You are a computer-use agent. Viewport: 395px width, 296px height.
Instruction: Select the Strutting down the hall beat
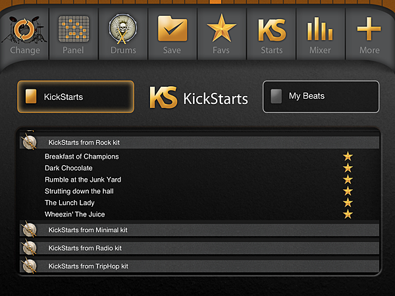tap(79, 191)
